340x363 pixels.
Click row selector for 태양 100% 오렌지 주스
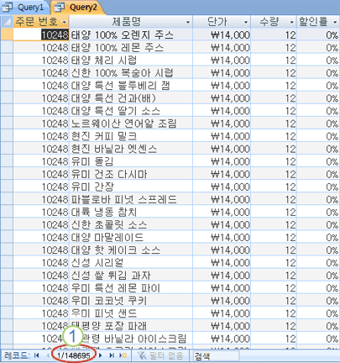(x=7, y=34)
